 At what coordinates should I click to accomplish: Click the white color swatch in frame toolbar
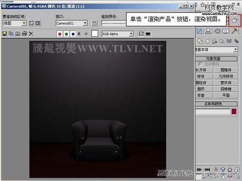[95, 33]
